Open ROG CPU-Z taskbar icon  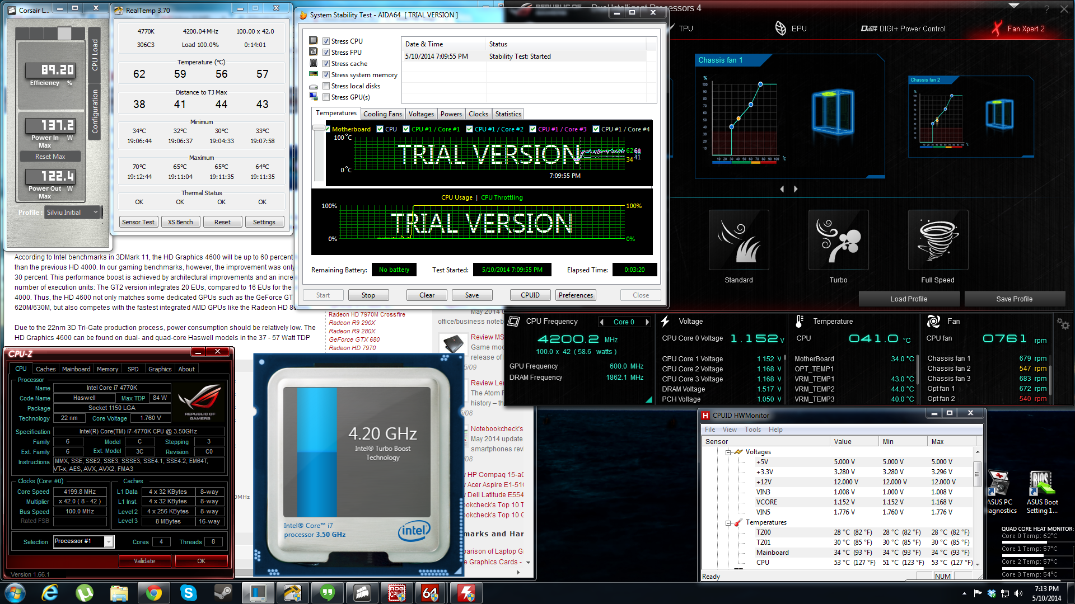click(x=396, y=593)
